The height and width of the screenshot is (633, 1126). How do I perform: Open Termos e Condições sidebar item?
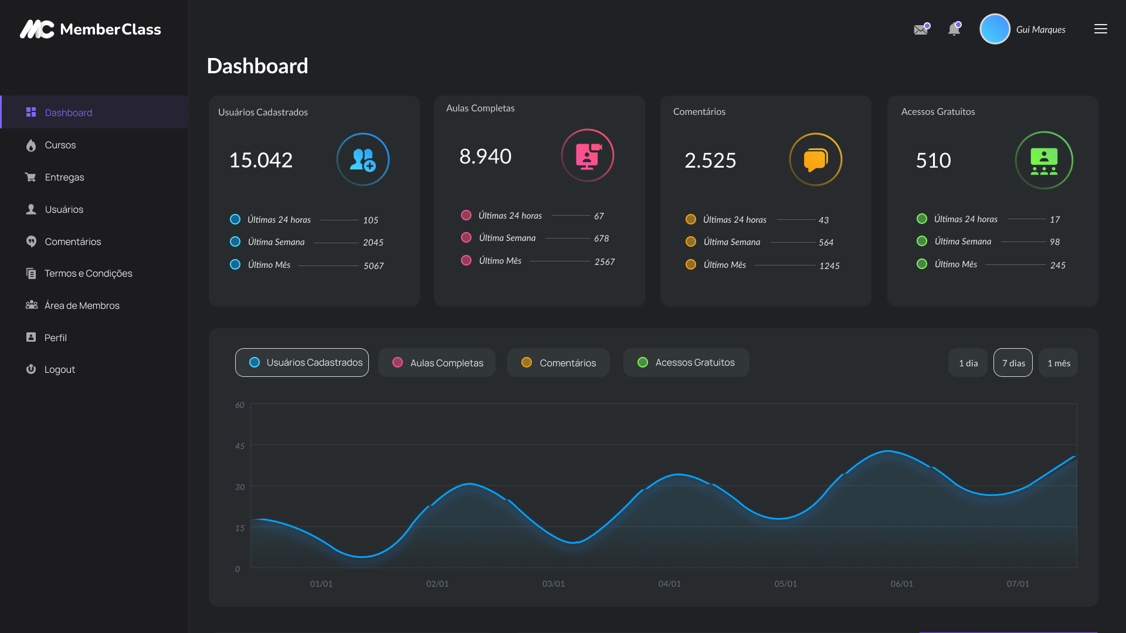(88, 273)
